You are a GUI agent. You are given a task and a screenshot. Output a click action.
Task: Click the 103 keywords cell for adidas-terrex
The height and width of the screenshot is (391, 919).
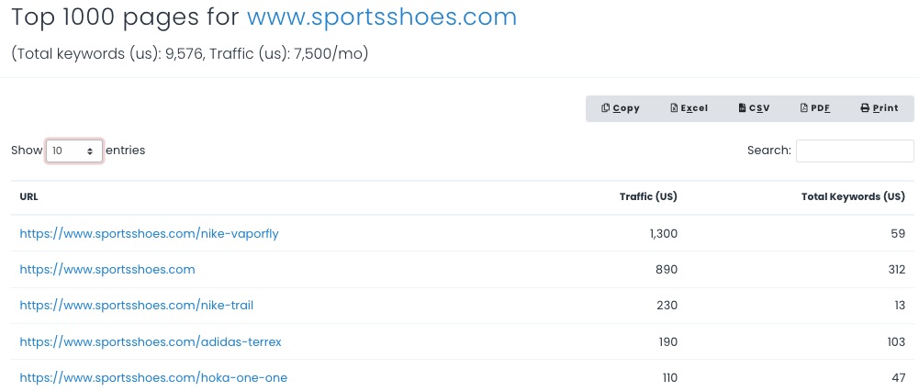click(895, 341)
